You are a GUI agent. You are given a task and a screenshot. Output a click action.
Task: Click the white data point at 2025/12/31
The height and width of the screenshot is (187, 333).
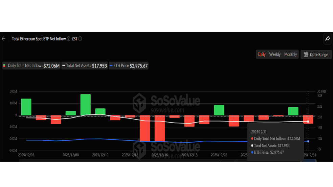(x=308, y=122)
